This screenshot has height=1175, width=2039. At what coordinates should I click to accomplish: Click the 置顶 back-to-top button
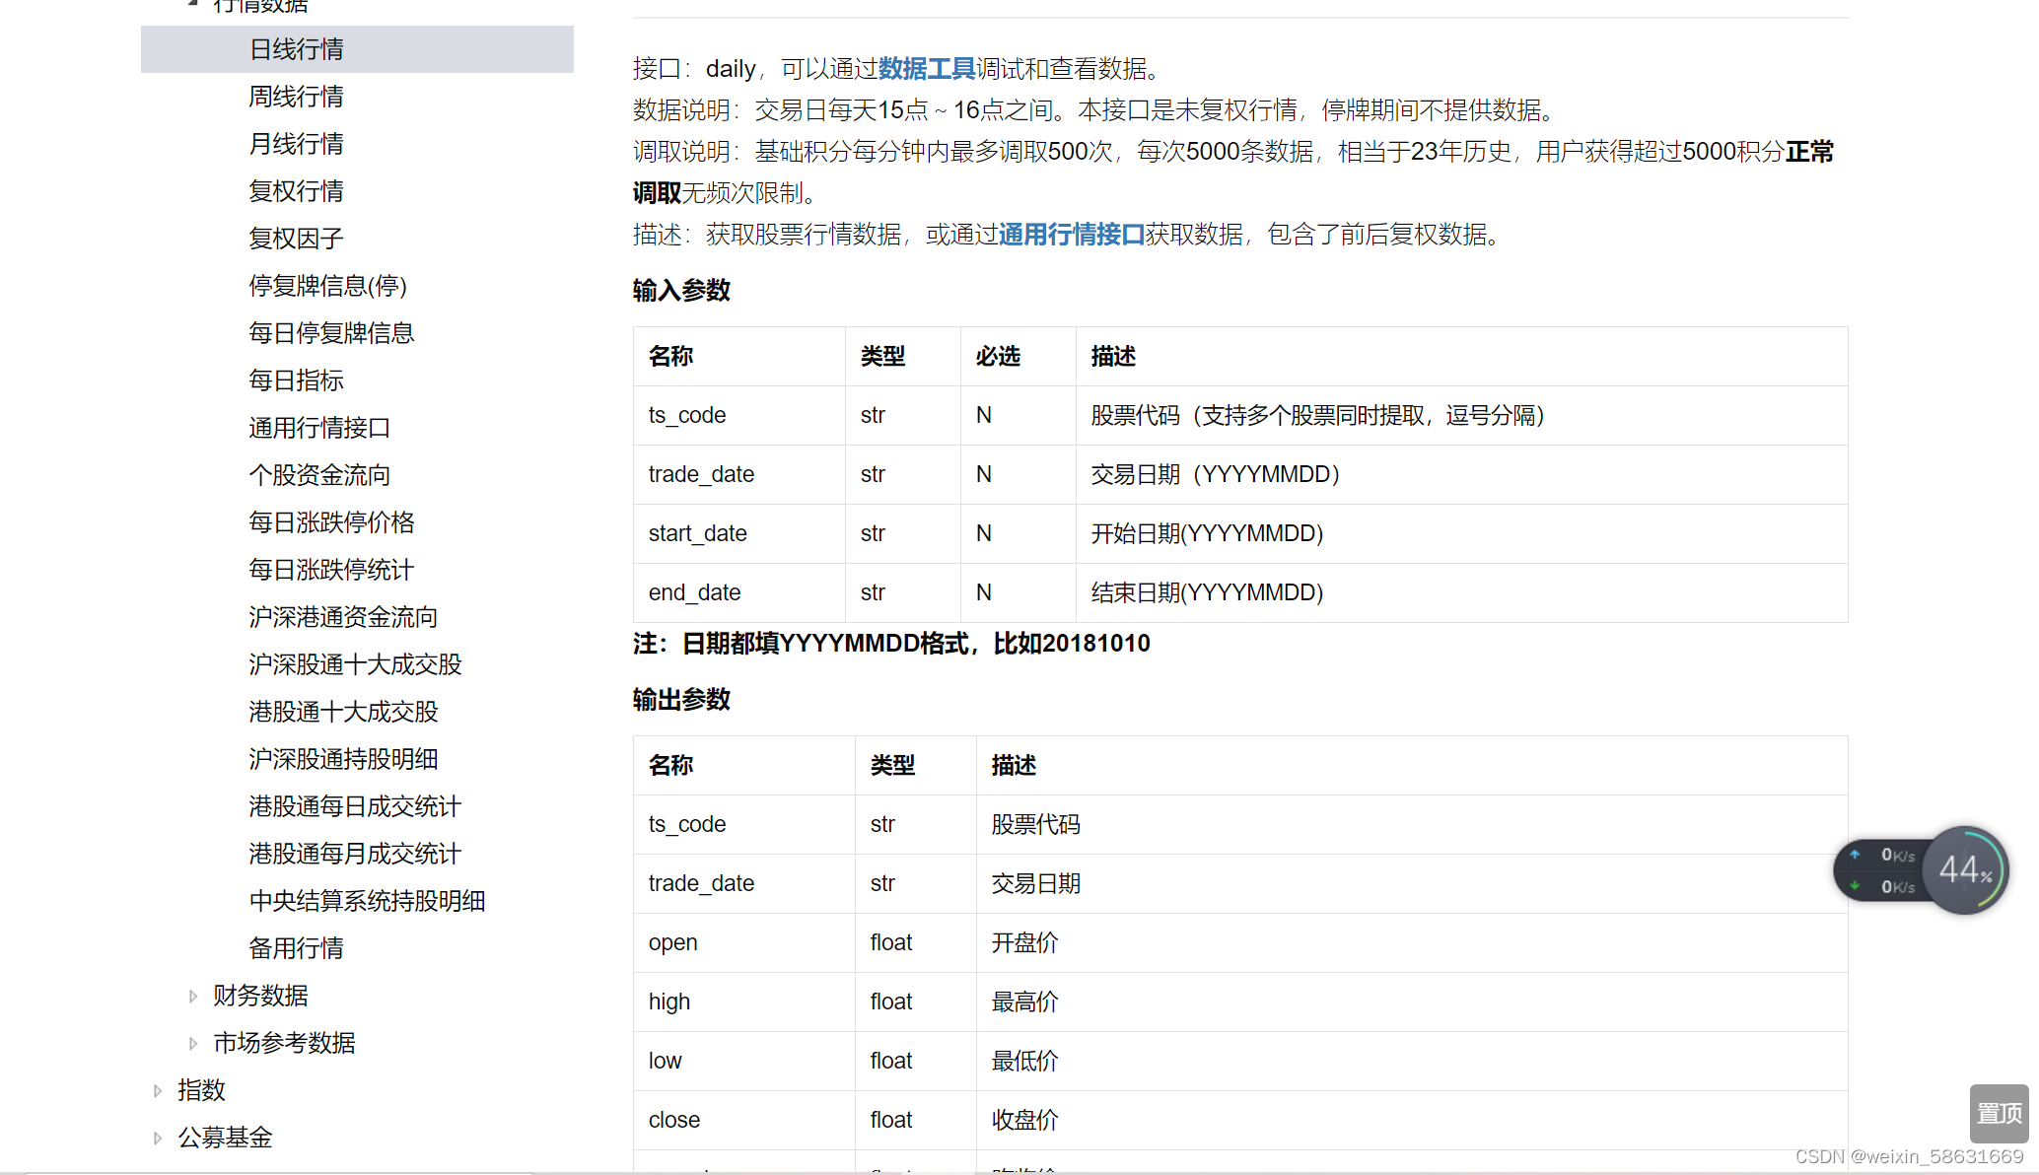(x=1999, y=1113)
